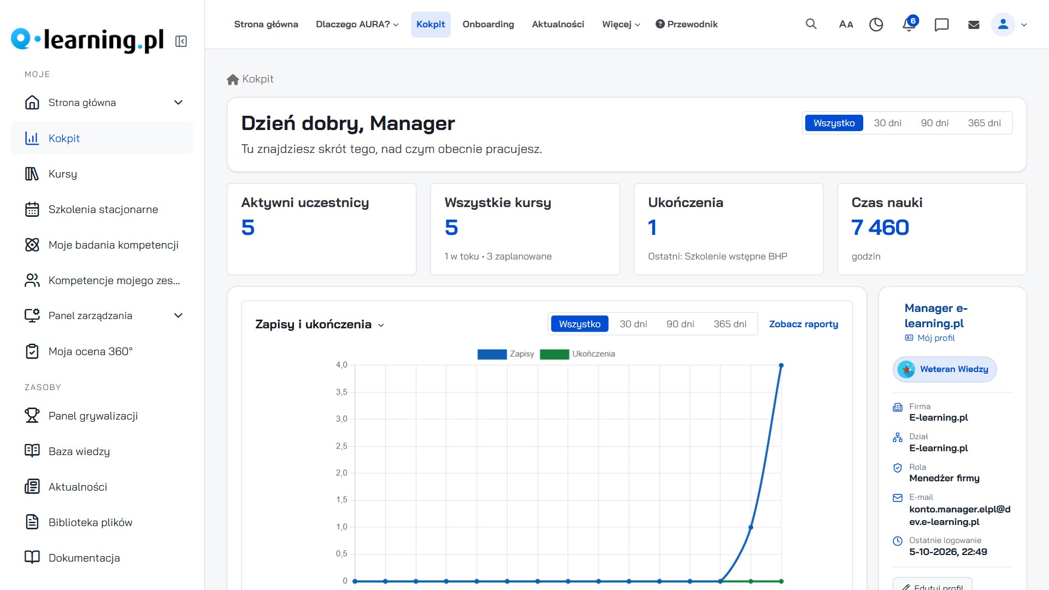Open Biblioteka plików sidebar item
Viewport: 1049px width, 590px height.
[x=102, y=522]
